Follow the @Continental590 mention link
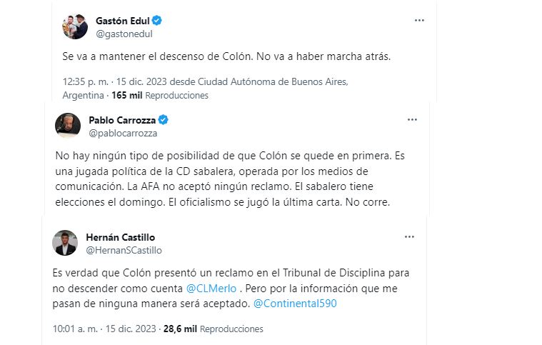Image resolution: width=542 pixels, height=345 pixels. (x=295, y=304)
